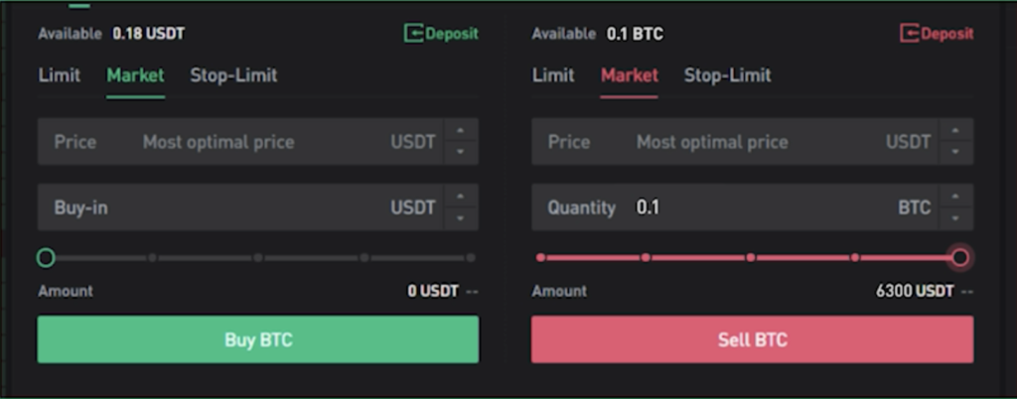Click midpoint dot on red sell slider

coord(750,258)
